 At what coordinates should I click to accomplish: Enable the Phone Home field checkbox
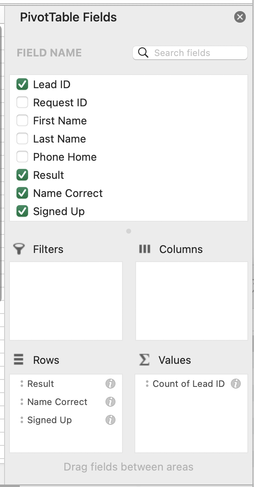click(22, 157)
